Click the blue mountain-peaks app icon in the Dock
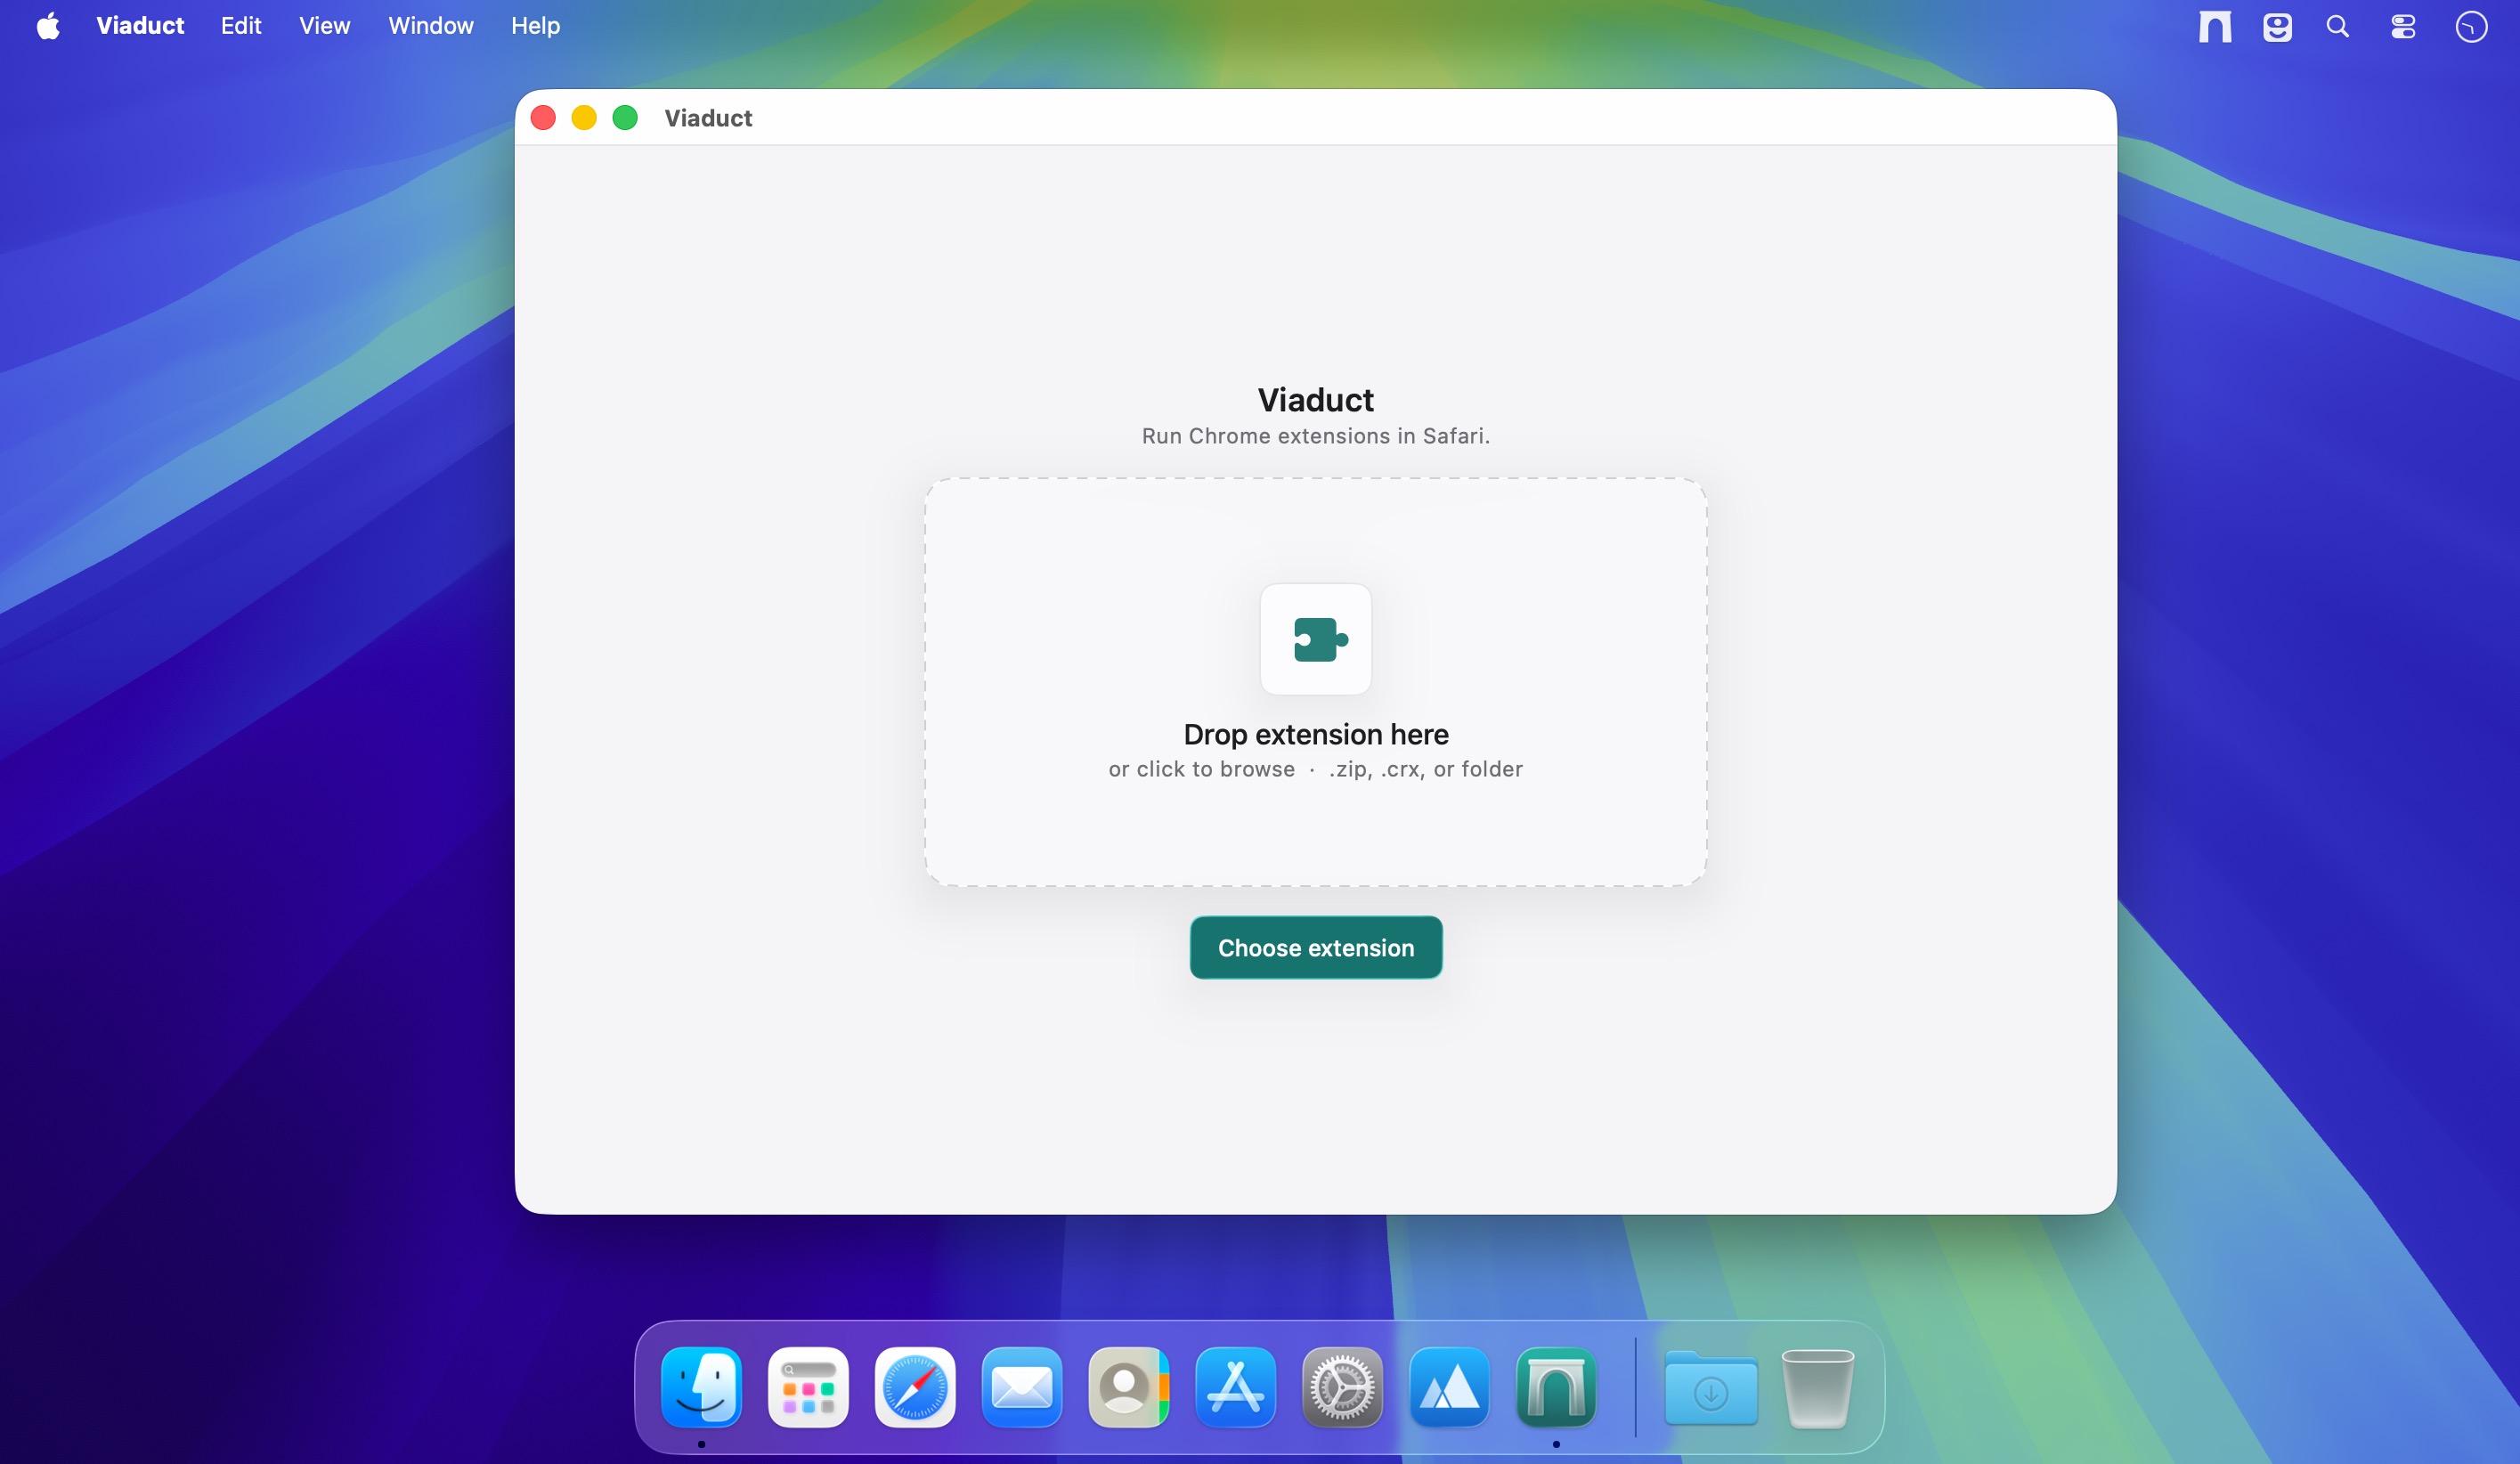The height and width of the screenshot is (1464, 2520). 1450,1387
